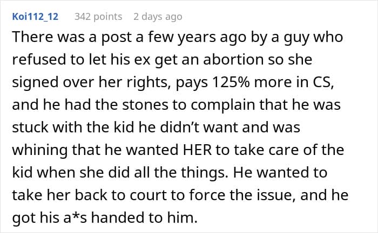
Task: Click the 342 points score
Action: pyautogui.click(x=98, y=17)
